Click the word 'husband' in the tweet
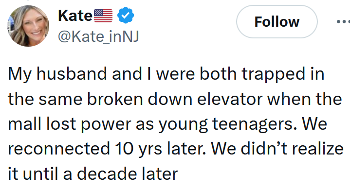350x189 pixels. tap(72, 74)
